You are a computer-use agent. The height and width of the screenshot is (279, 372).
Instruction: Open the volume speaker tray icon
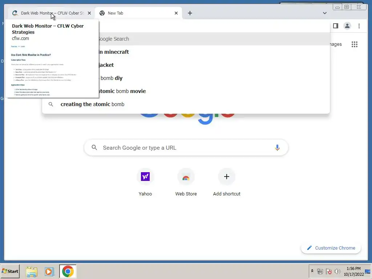coord(337,271)
